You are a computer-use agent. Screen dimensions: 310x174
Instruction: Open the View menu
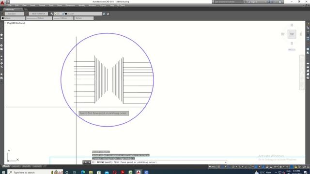click(24, 5)
